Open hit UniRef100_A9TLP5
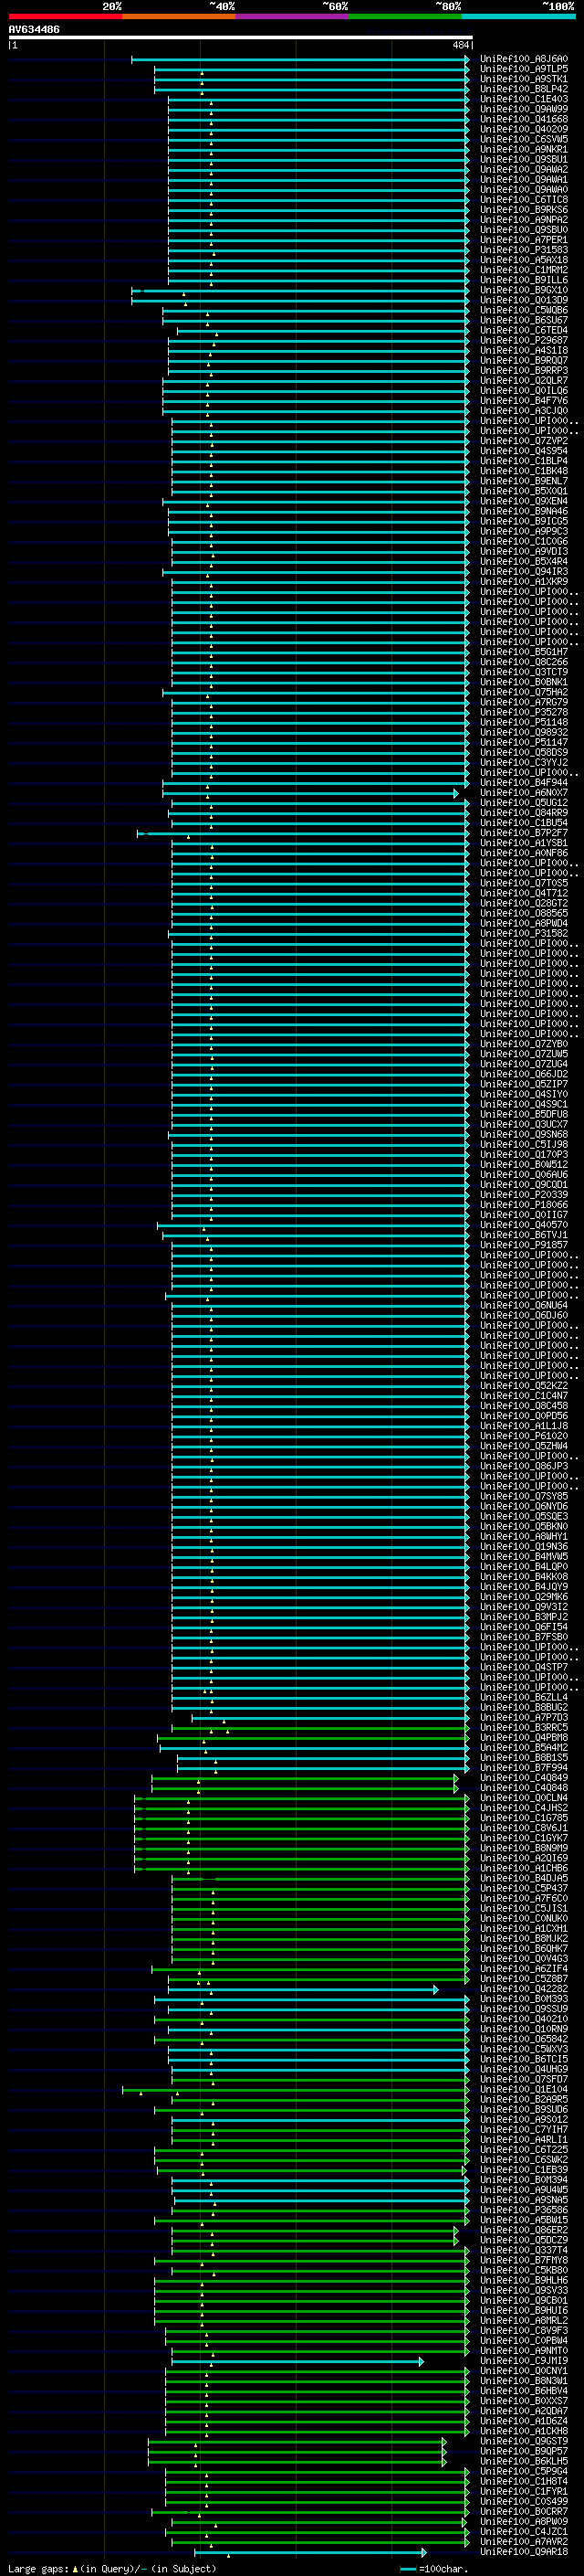 [x=524, y=69]
